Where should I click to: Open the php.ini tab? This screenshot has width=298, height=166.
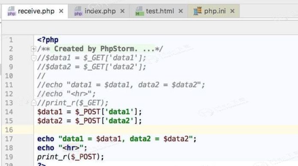214,11
